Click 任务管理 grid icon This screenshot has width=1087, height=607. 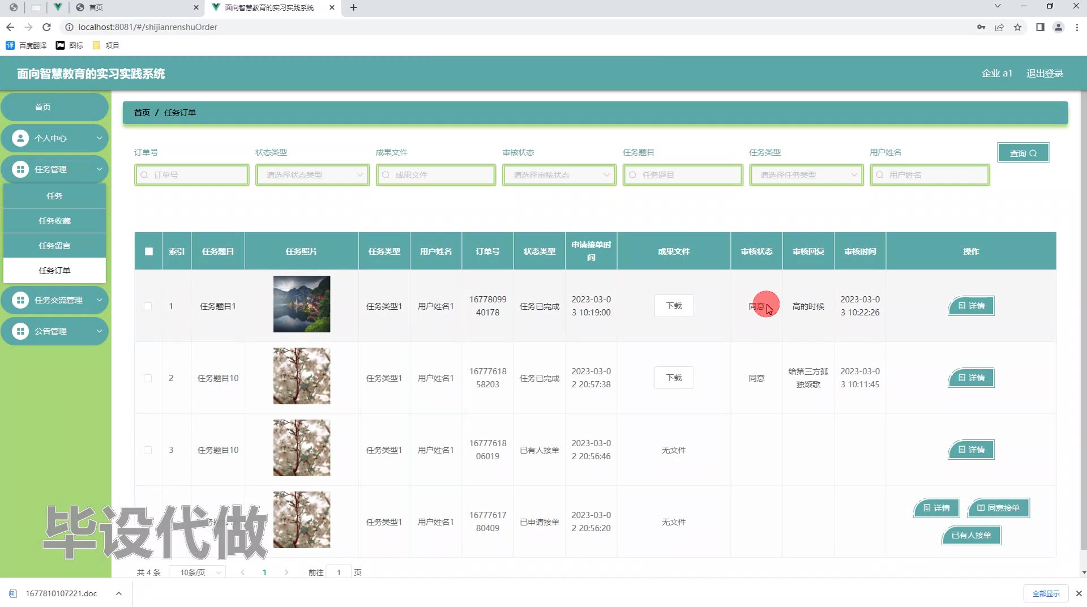coord(20,169)
